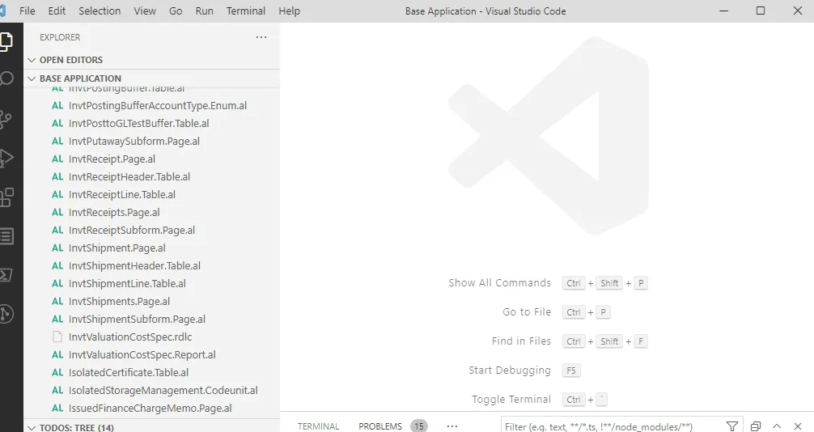Open IssuedFinanceChargeMemo.Page.al
The width and height of the screenshot is (814, 432).
(150, 409)
